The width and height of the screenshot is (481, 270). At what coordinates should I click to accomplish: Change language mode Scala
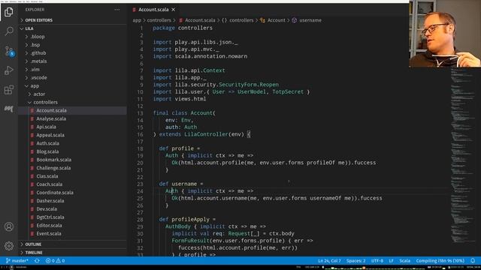(404, 261)
